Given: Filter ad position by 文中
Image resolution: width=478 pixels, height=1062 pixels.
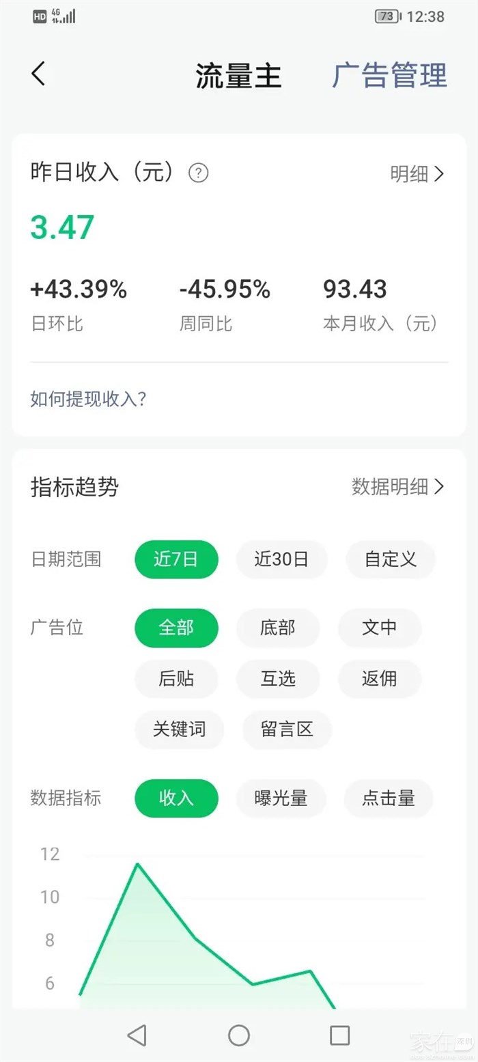Looking at the screenshot, I should coord(380,628).
